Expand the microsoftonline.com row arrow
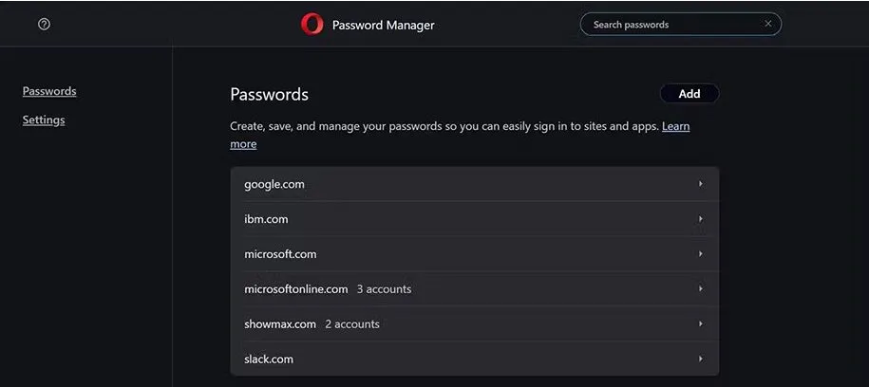Viewport: 869px width, 387px height. coord(701,289)
